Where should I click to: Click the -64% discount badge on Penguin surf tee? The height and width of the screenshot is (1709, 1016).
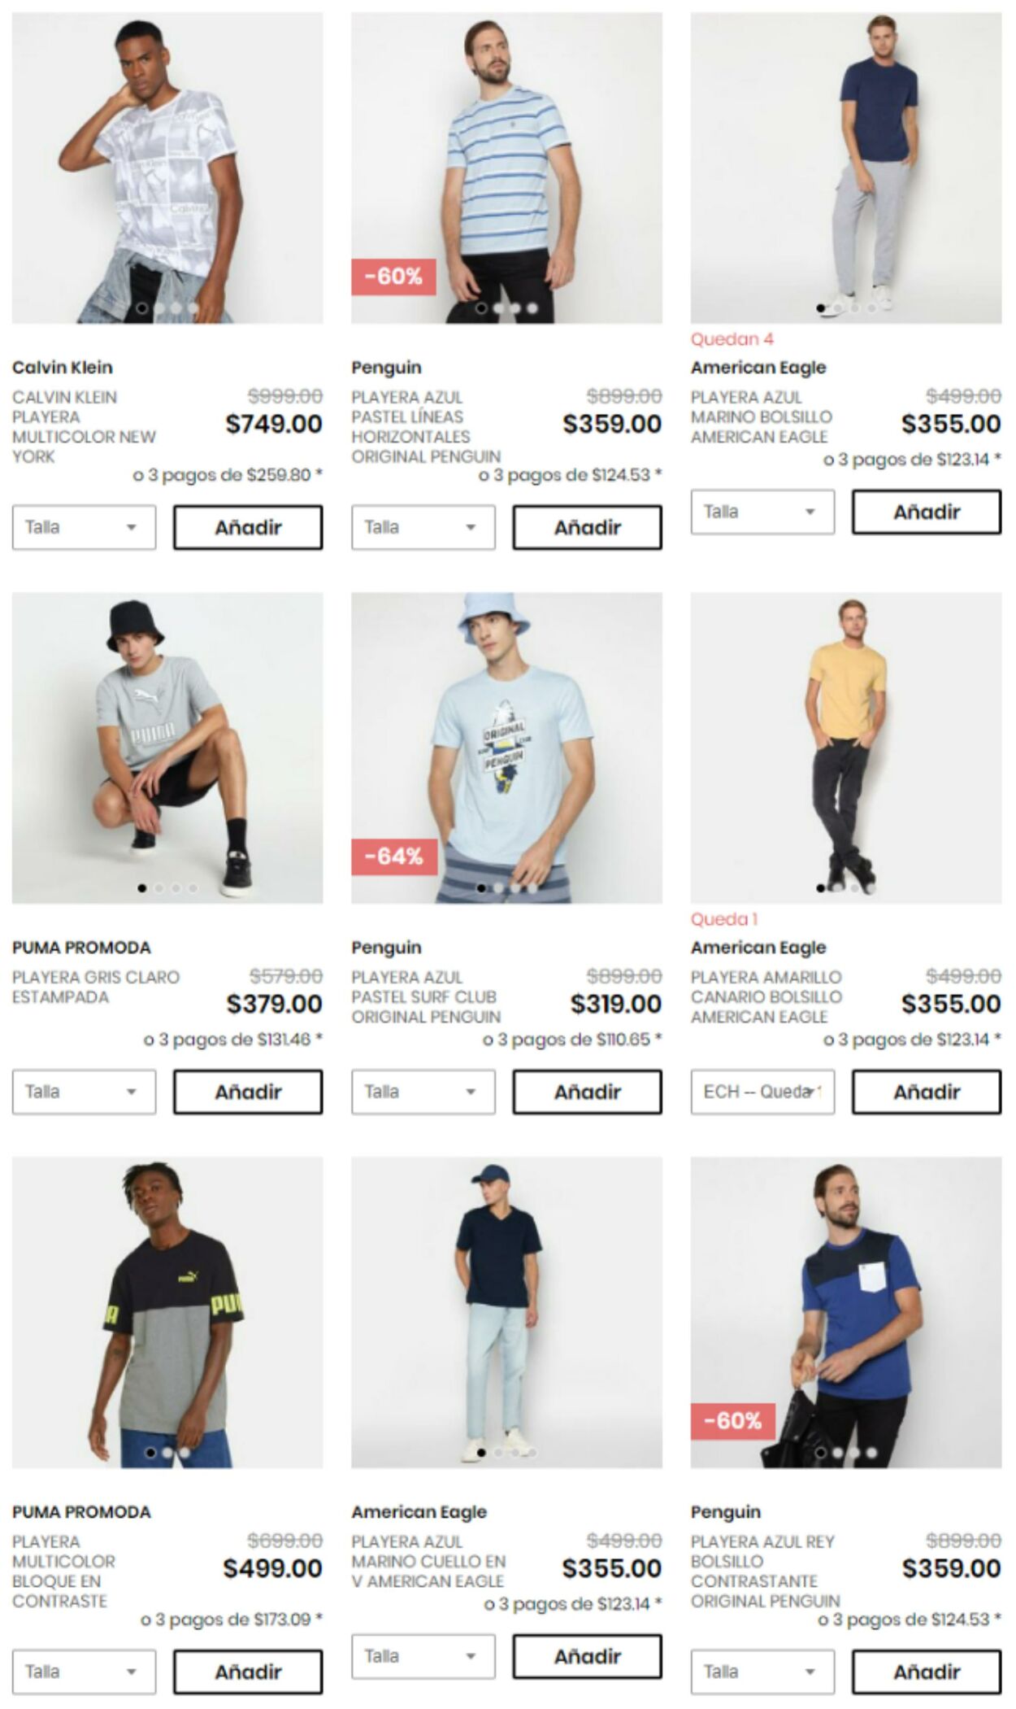394,857
